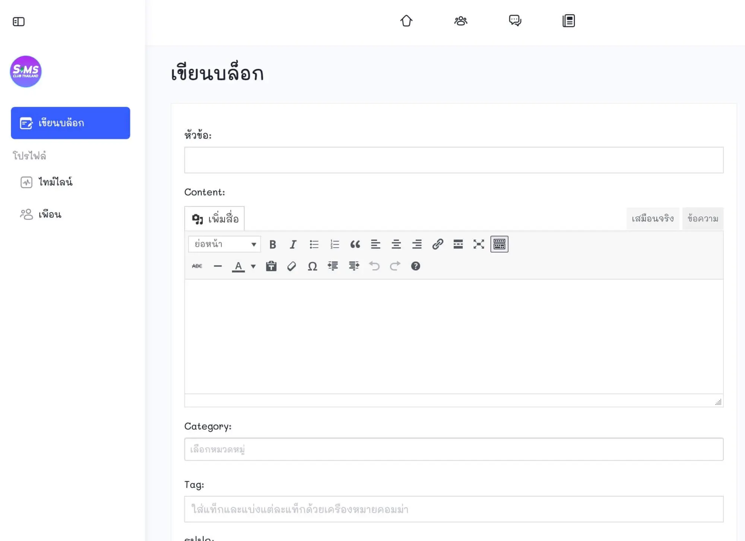Go to the home page icon
The width and height of the screenshot is (745, 541).
click(x=406, y=20)
